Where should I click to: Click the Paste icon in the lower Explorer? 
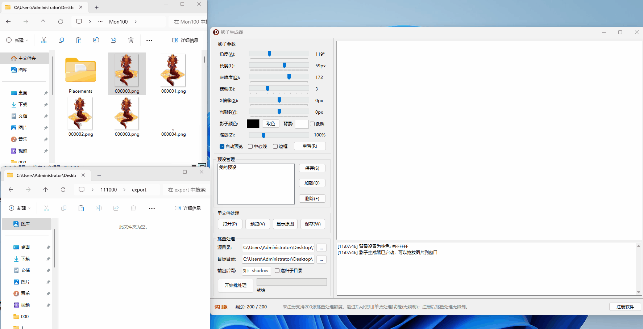tap(81, 208)
